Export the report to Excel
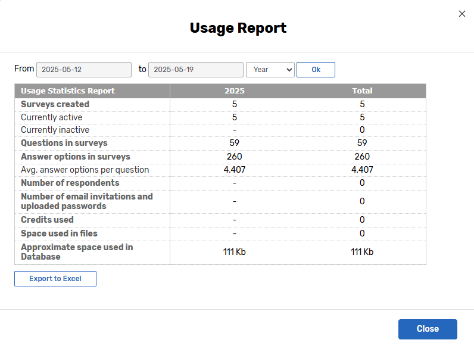Viewport: 474px width, 346px height. tap(55, 279)
